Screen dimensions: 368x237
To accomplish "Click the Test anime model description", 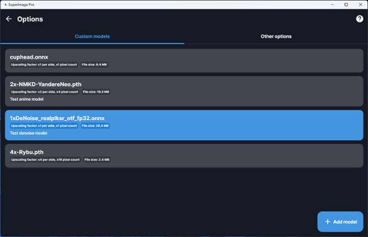I will [26, 100].
